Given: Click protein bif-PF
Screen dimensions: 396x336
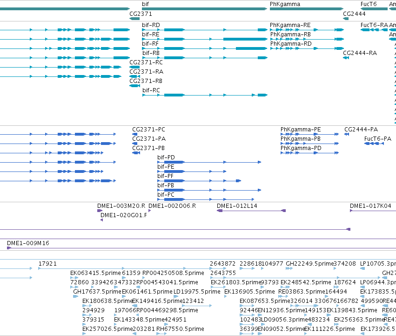Looking at the screenshot, I should (165, 176).
